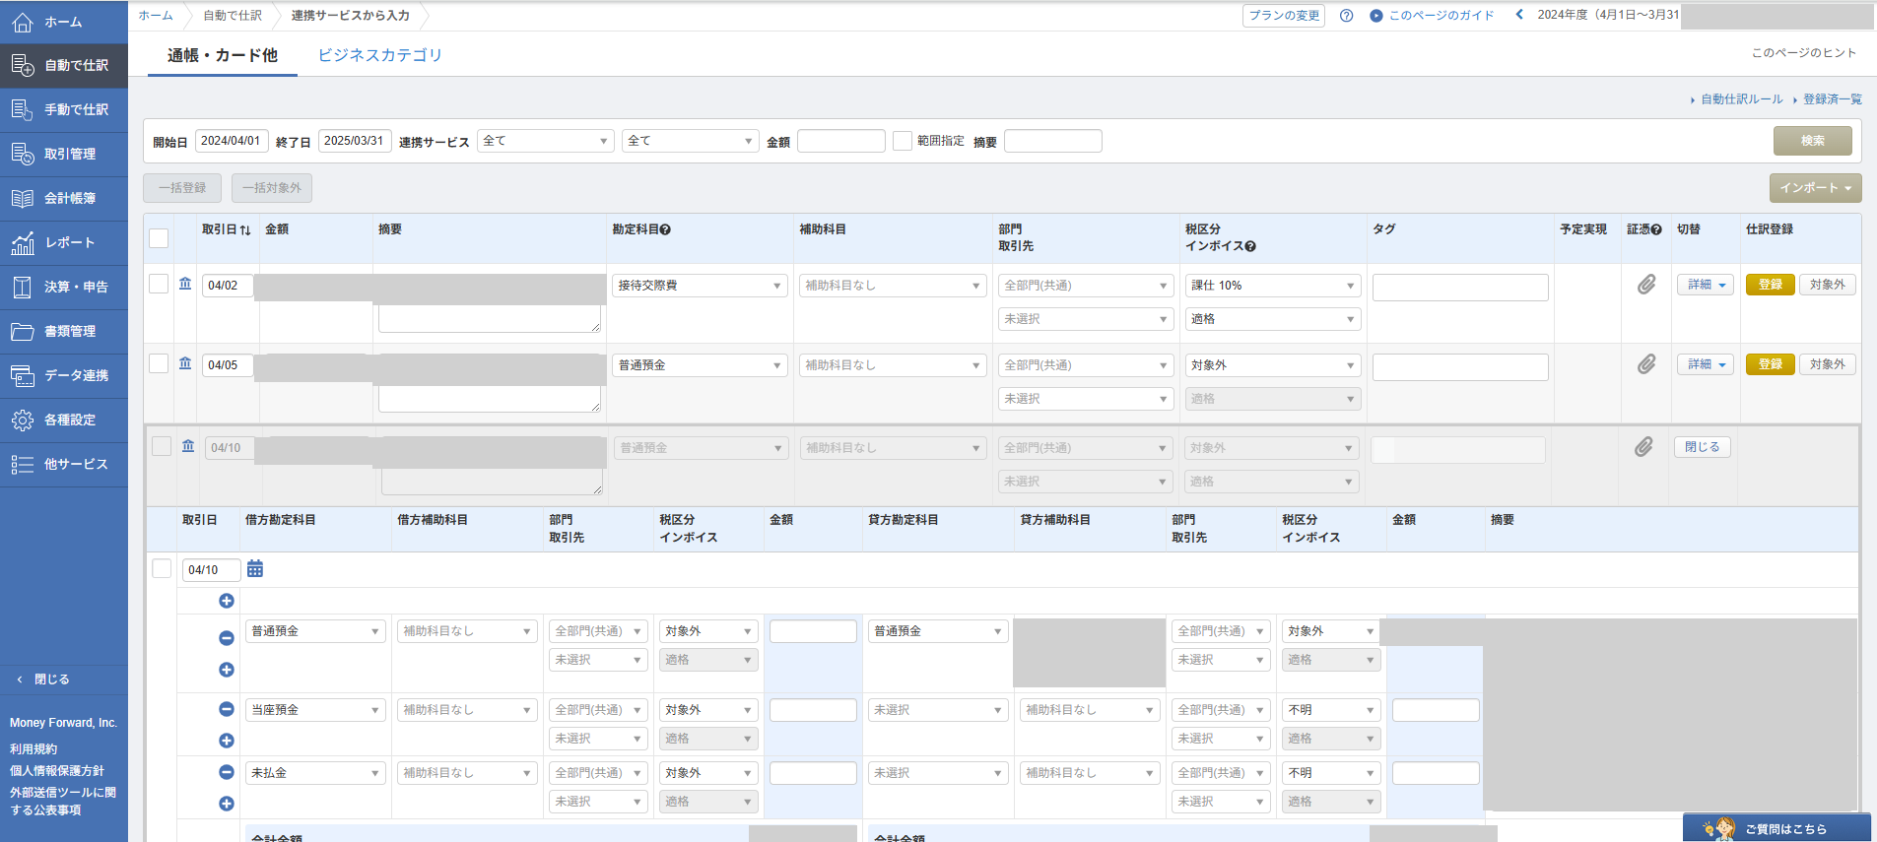Viewport: 1877px width, 842px height.
Task: Click attachment paperclip for 04/02 row
Action: coord(1646,285)
